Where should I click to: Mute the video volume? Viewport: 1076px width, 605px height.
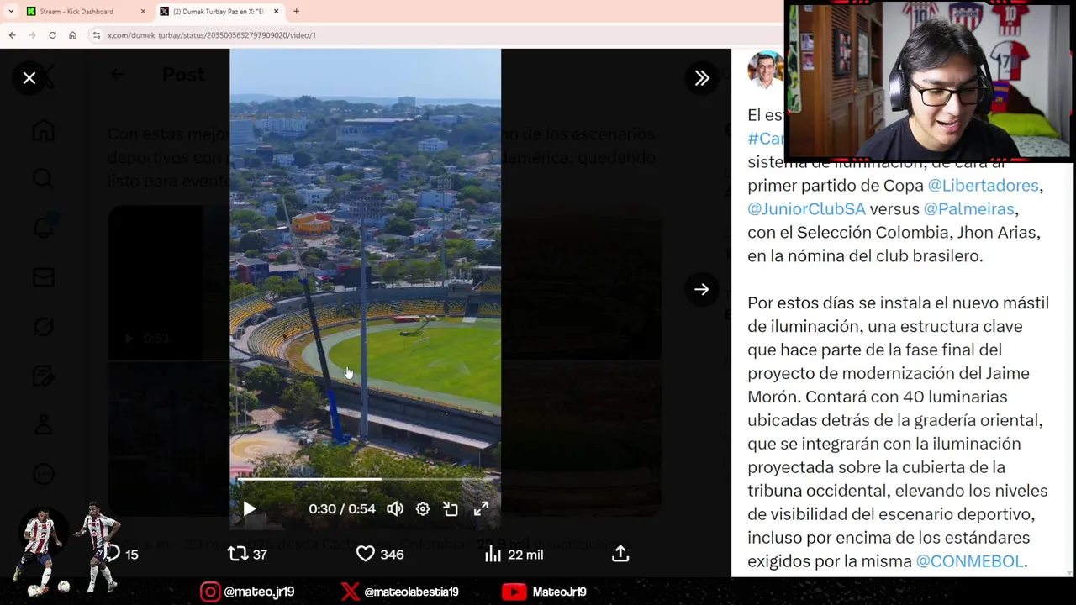click(x=394, y=508)
